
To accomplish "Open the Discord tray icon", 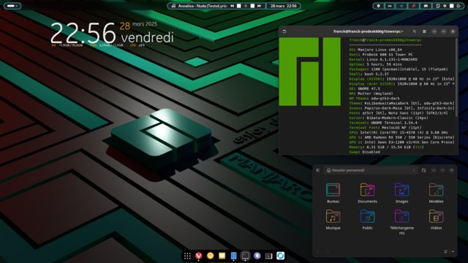I will (426, 6).
